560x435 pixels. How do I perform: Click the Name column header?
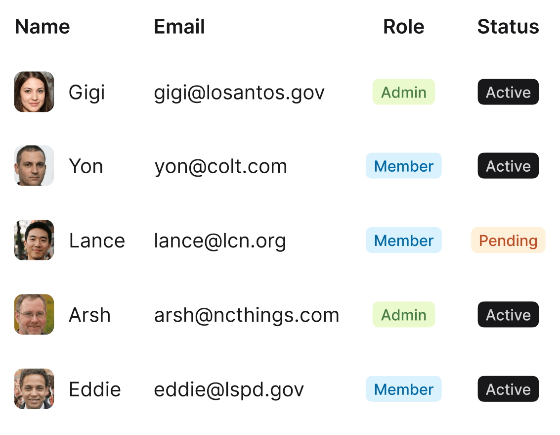[x=43, y=27]
